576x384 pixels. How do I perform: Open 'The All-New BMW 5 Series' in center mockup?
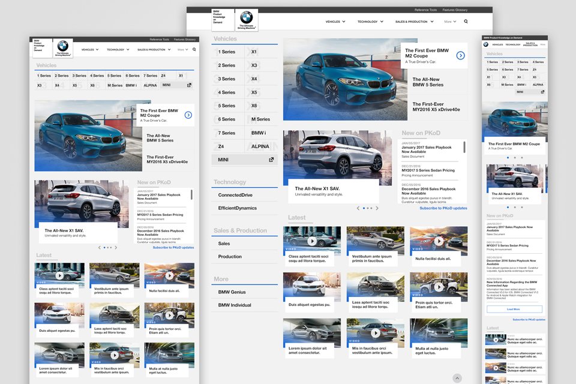428,82
